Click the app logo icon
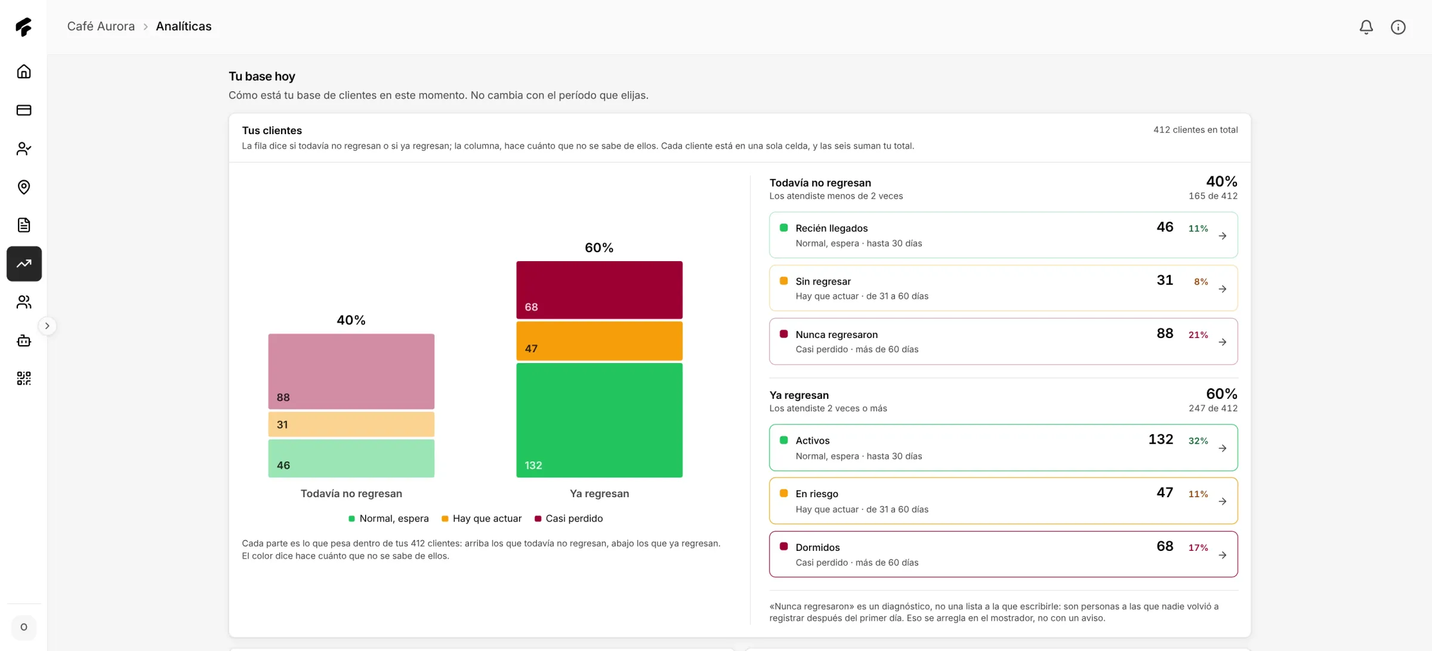The image size is (1432, 651). (24, 27)
